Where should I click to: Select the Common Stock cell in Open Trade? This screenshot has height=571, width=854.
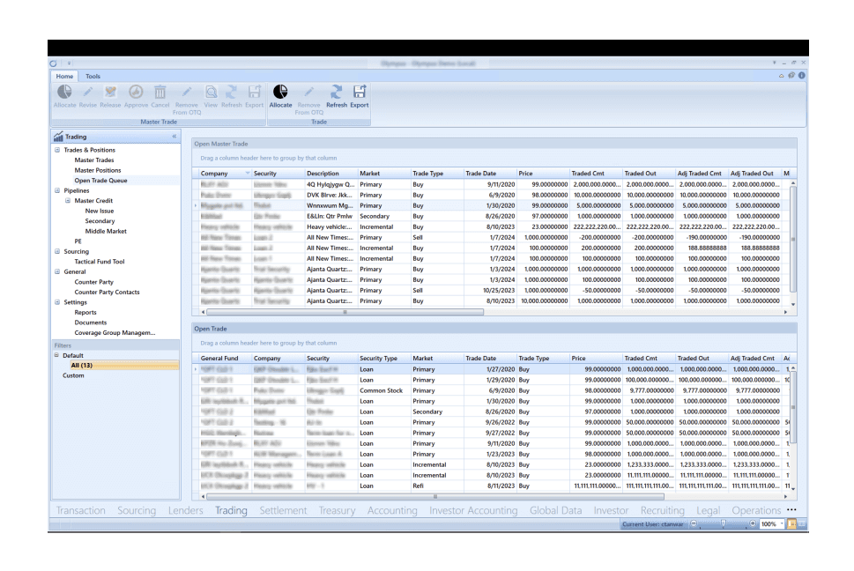[383, 390]
